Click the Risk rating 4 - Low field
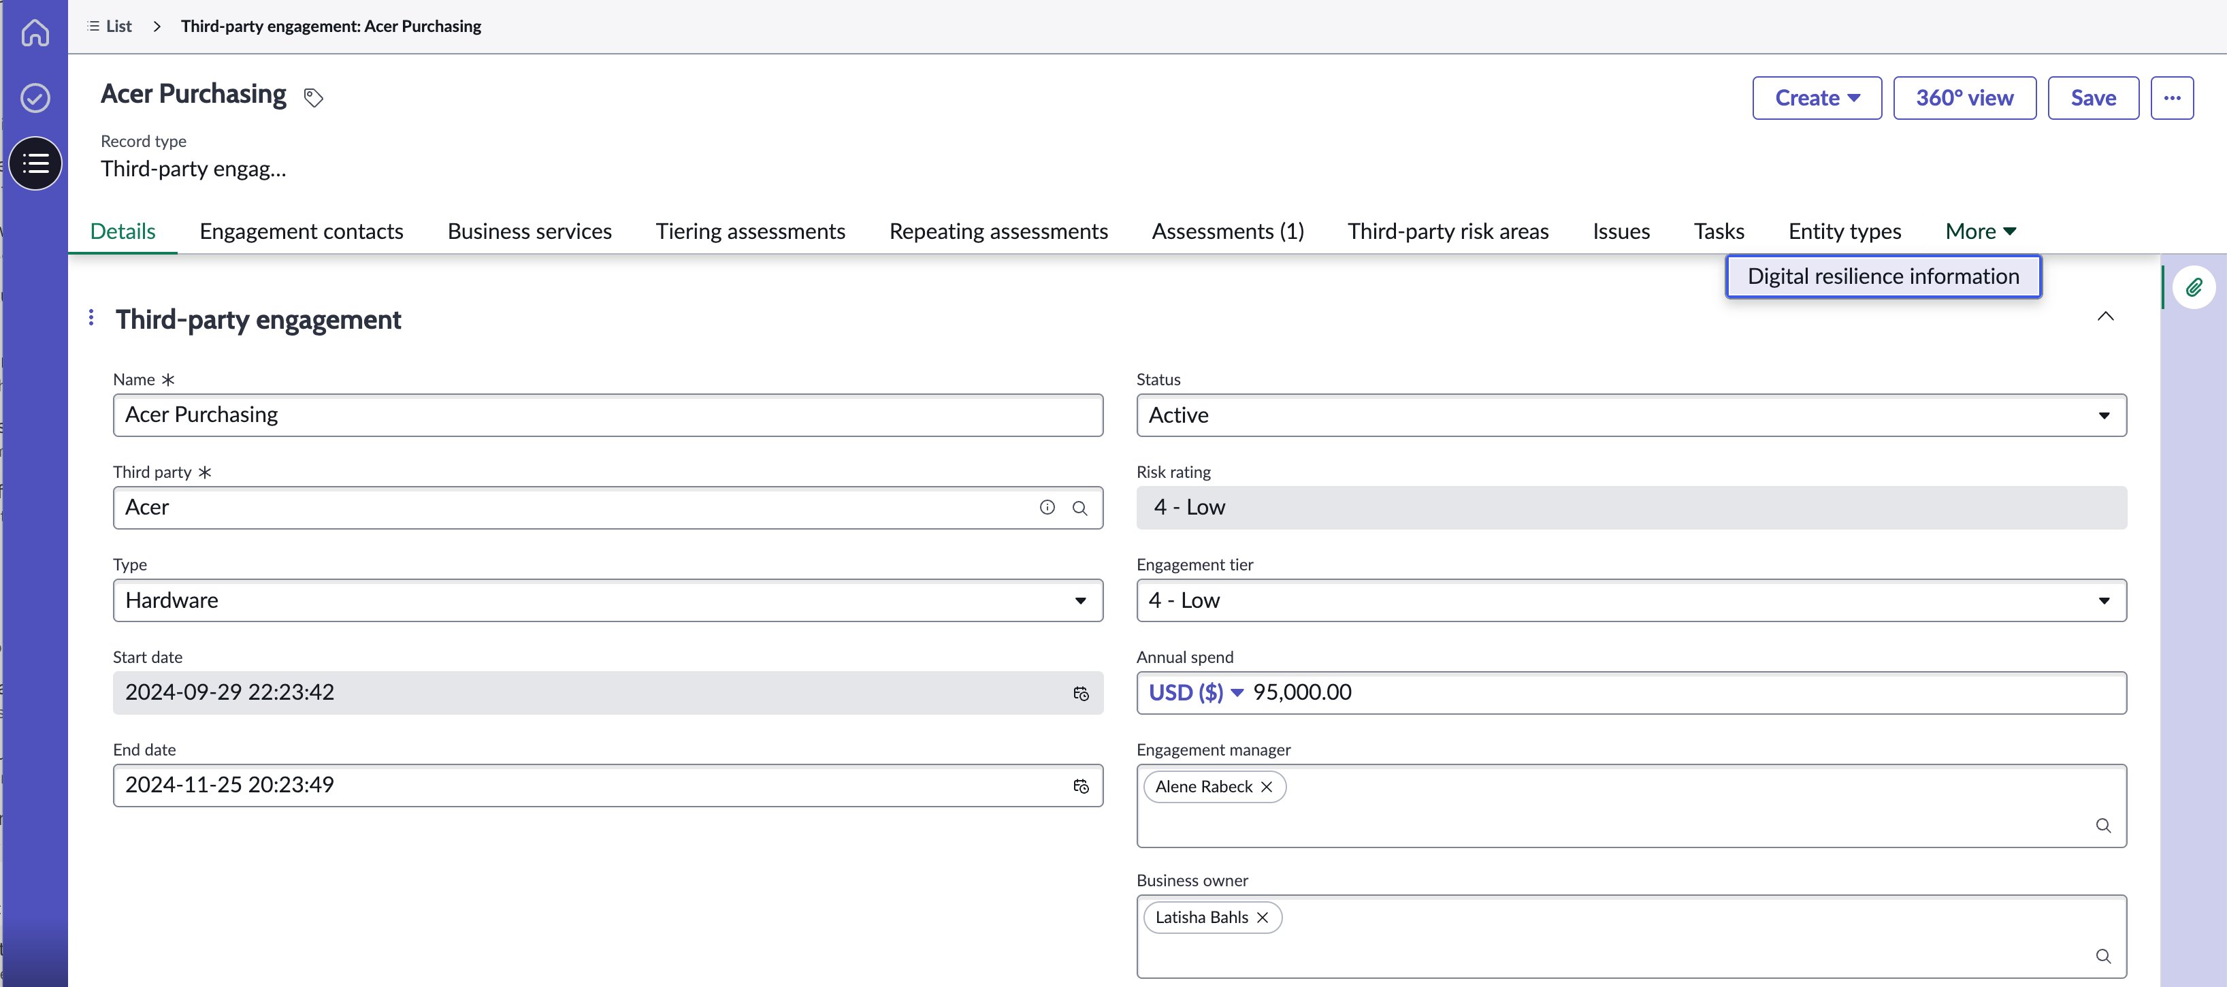This screenshot has height=987, width=2227. tap(1631, 508)
